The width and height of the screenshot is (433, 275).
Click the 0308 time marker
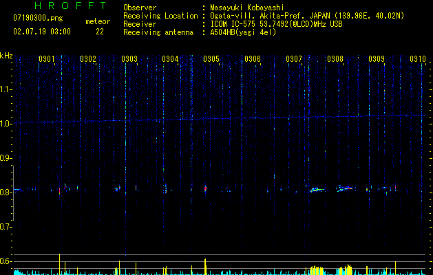tap(335, 59)
